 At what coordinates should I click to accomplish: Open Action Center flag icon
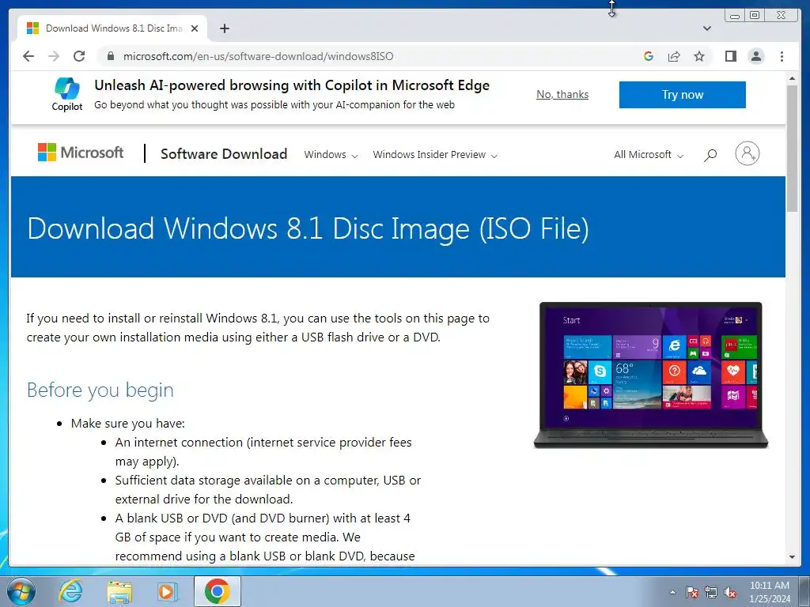click(x=692, y=592)
